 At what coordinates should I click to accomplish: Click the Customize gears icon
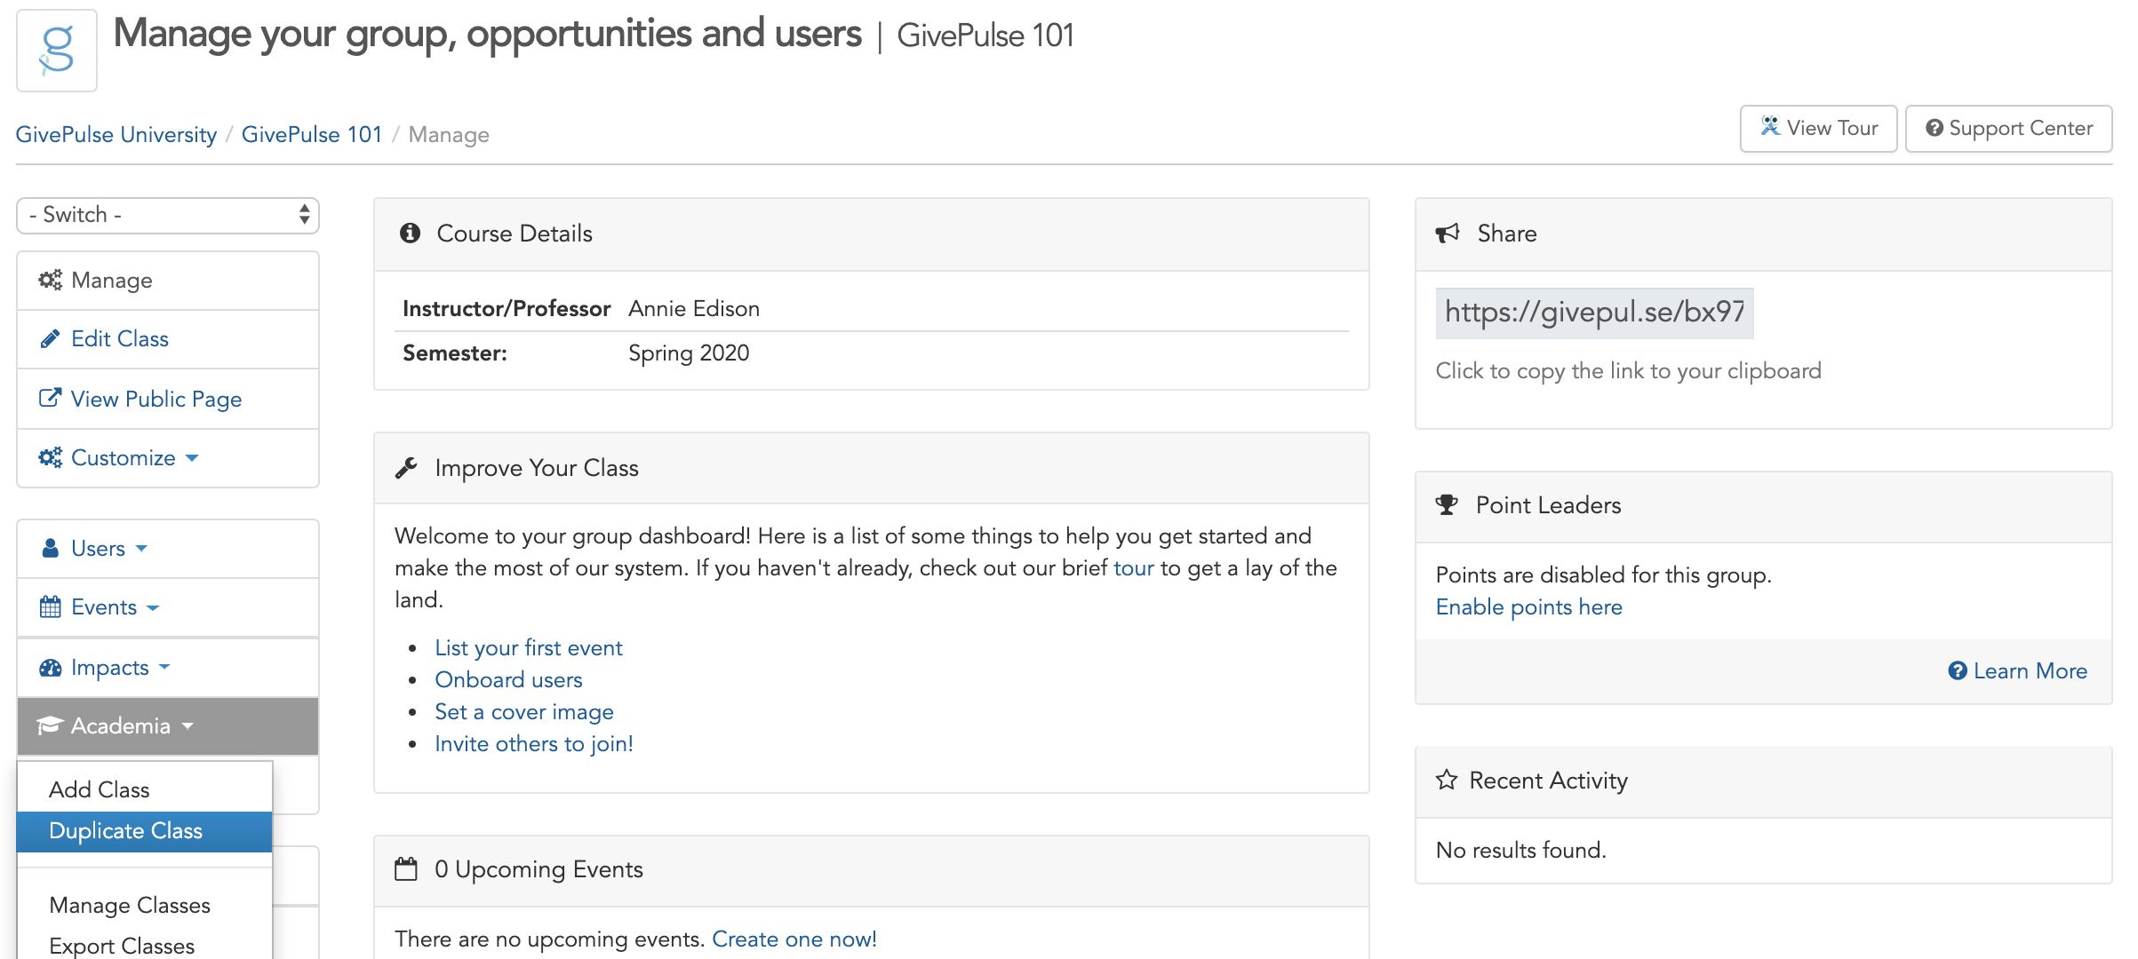50,458
